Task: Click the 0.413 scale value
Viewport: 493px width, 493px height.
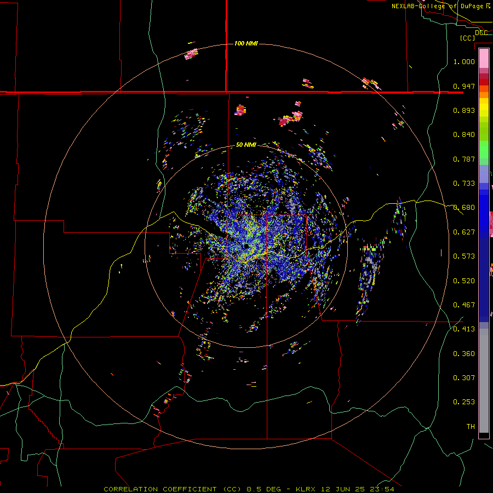Action: tap(464, 329)
